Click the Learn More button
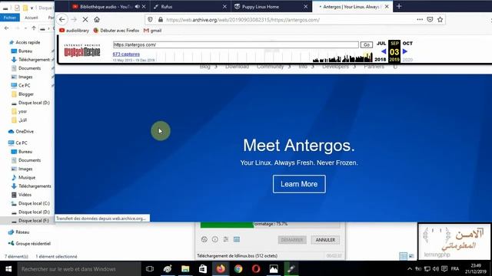The image size is (492, 276). point(299,184)
